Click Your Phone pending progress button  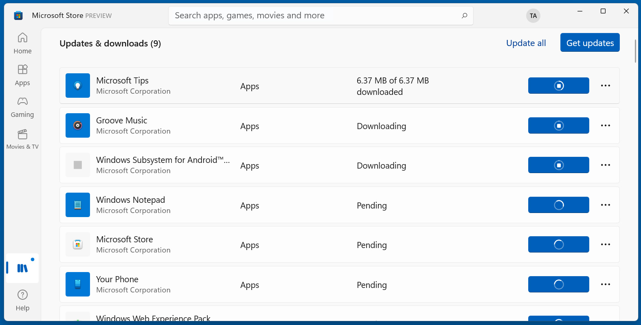click(x=559, y=284)
